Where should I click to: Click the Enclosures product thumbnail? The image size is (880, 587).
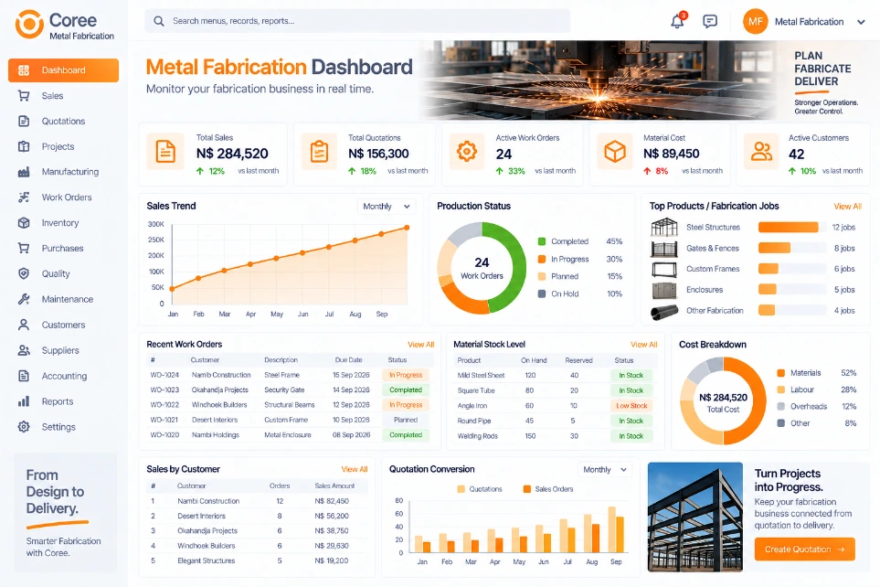tap(664, 290)
